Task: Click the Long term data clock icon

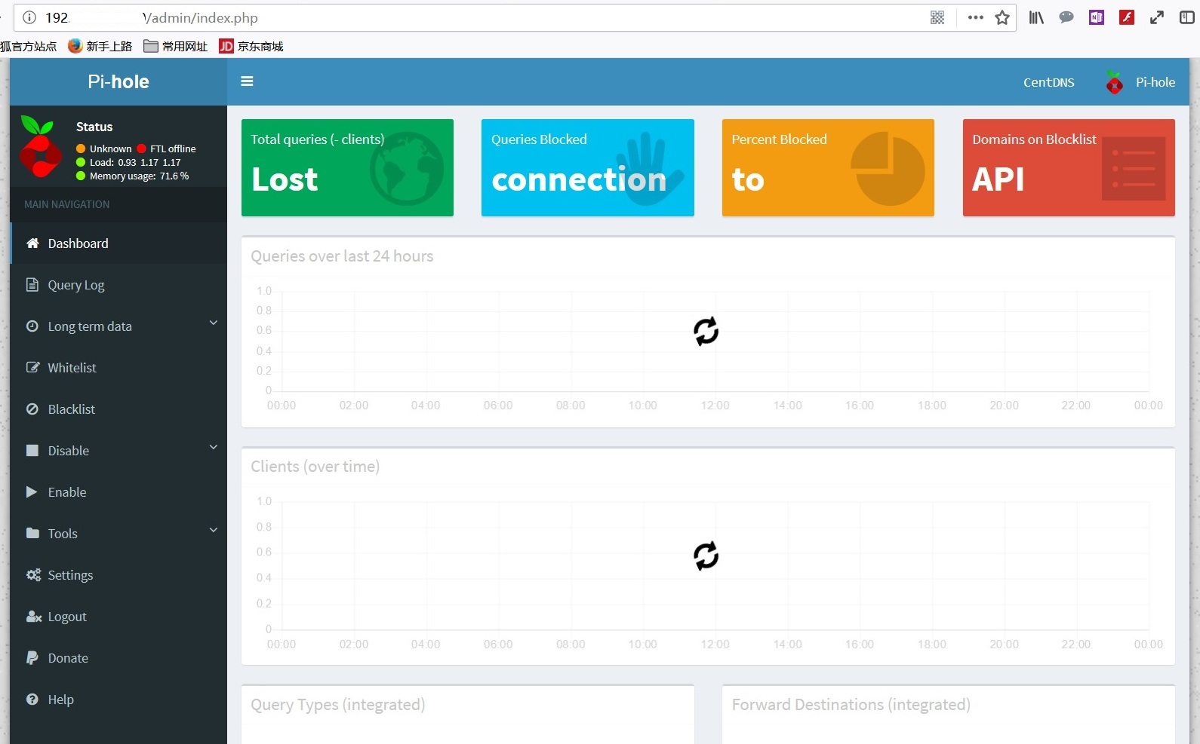Action: [x=32, y=326]
